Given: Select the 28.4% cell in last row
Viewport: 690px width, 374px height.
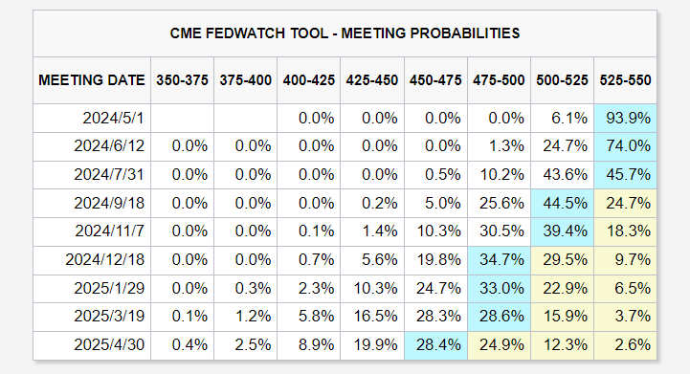Looking at the screenshot, I should [435, 345].
